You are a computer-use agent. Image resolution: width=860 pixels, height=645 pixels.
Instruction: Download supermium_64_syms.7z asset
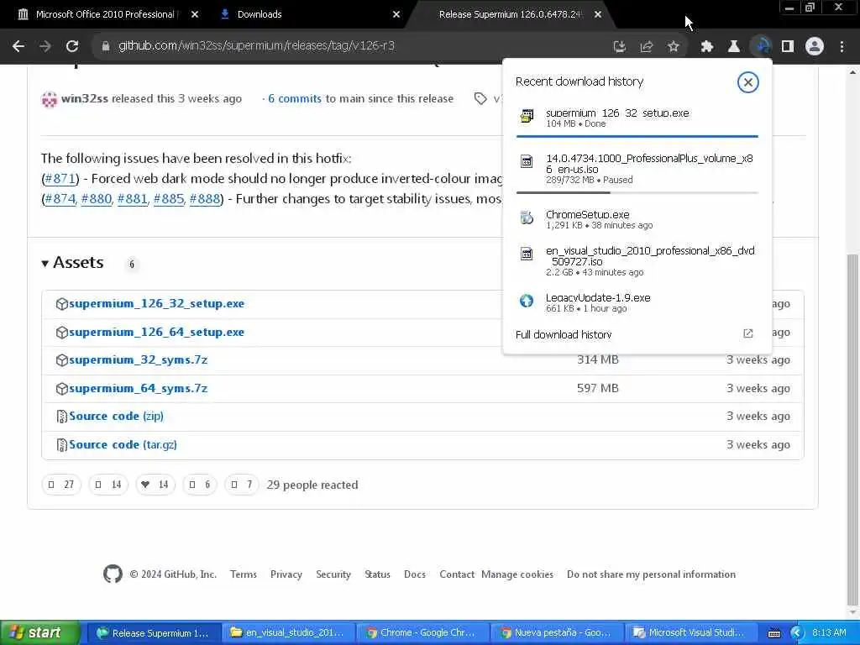(139, 389)
